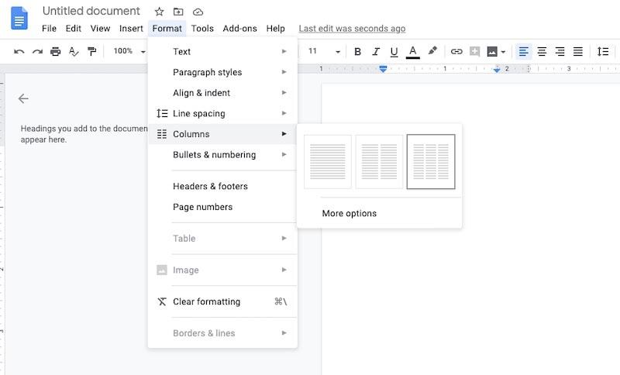
Task: Select the Paint format roller icon
Action: [x=92, y=52]
